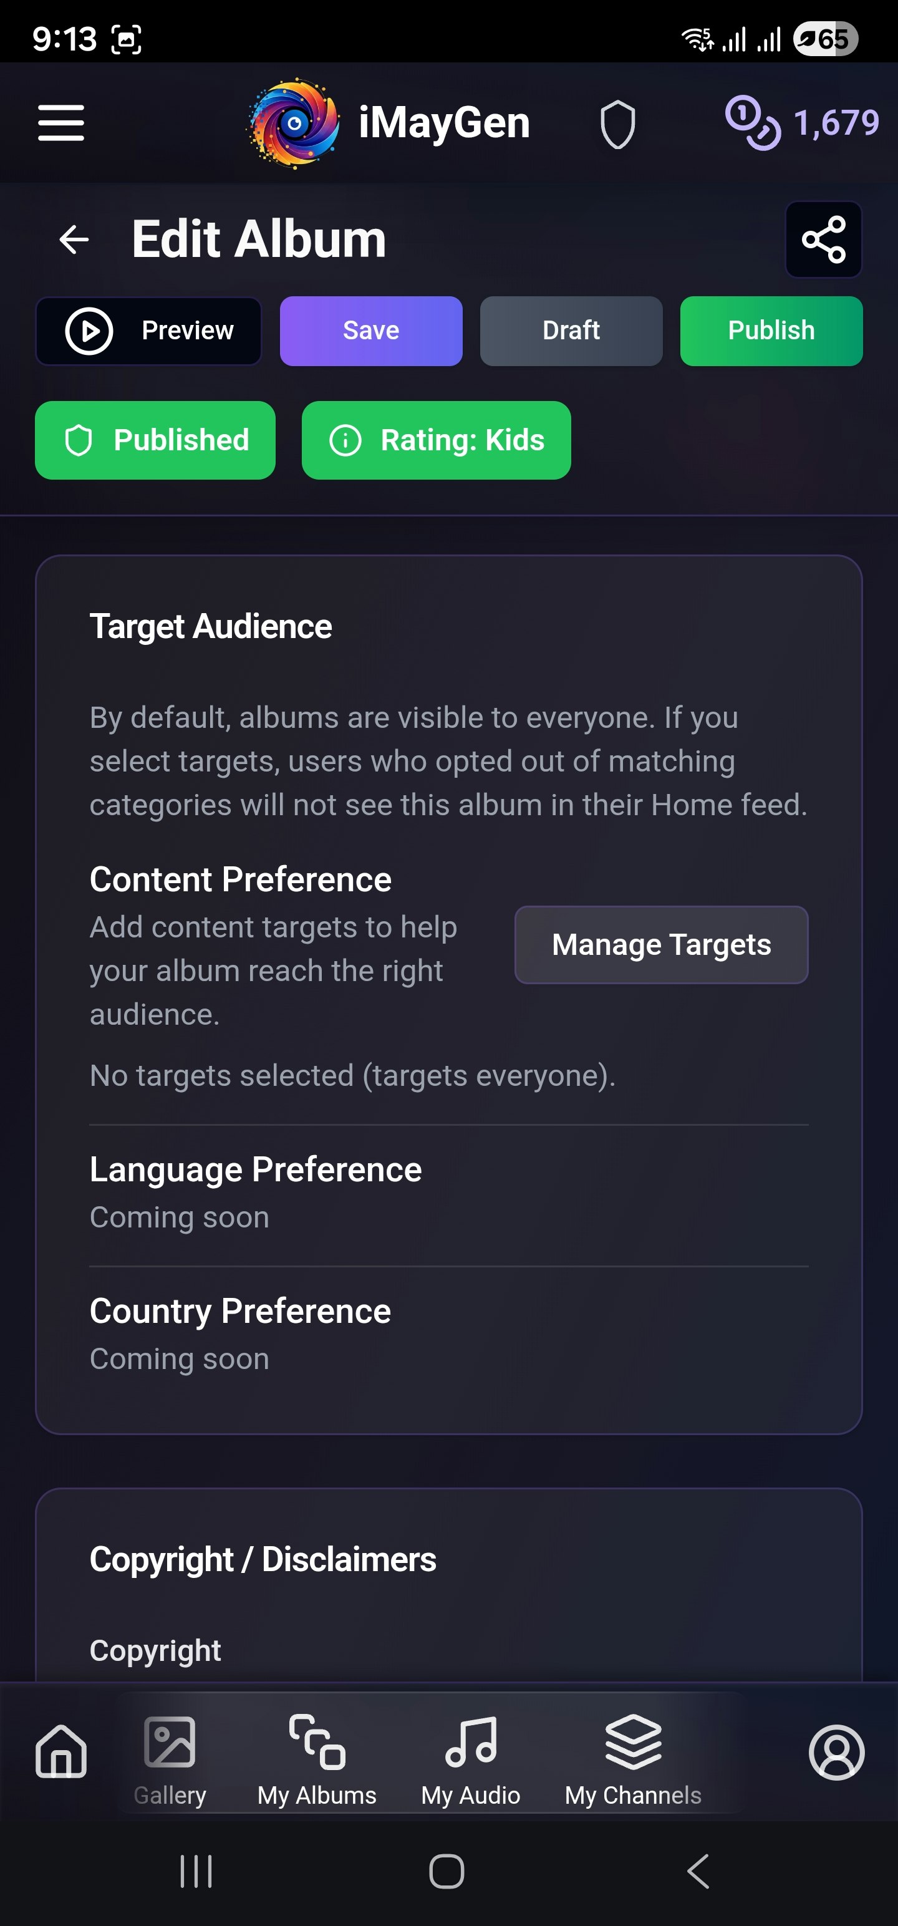898x1926 pixels.
Task: Go to the Home tab icon
Action: (x=61, y=1751)
